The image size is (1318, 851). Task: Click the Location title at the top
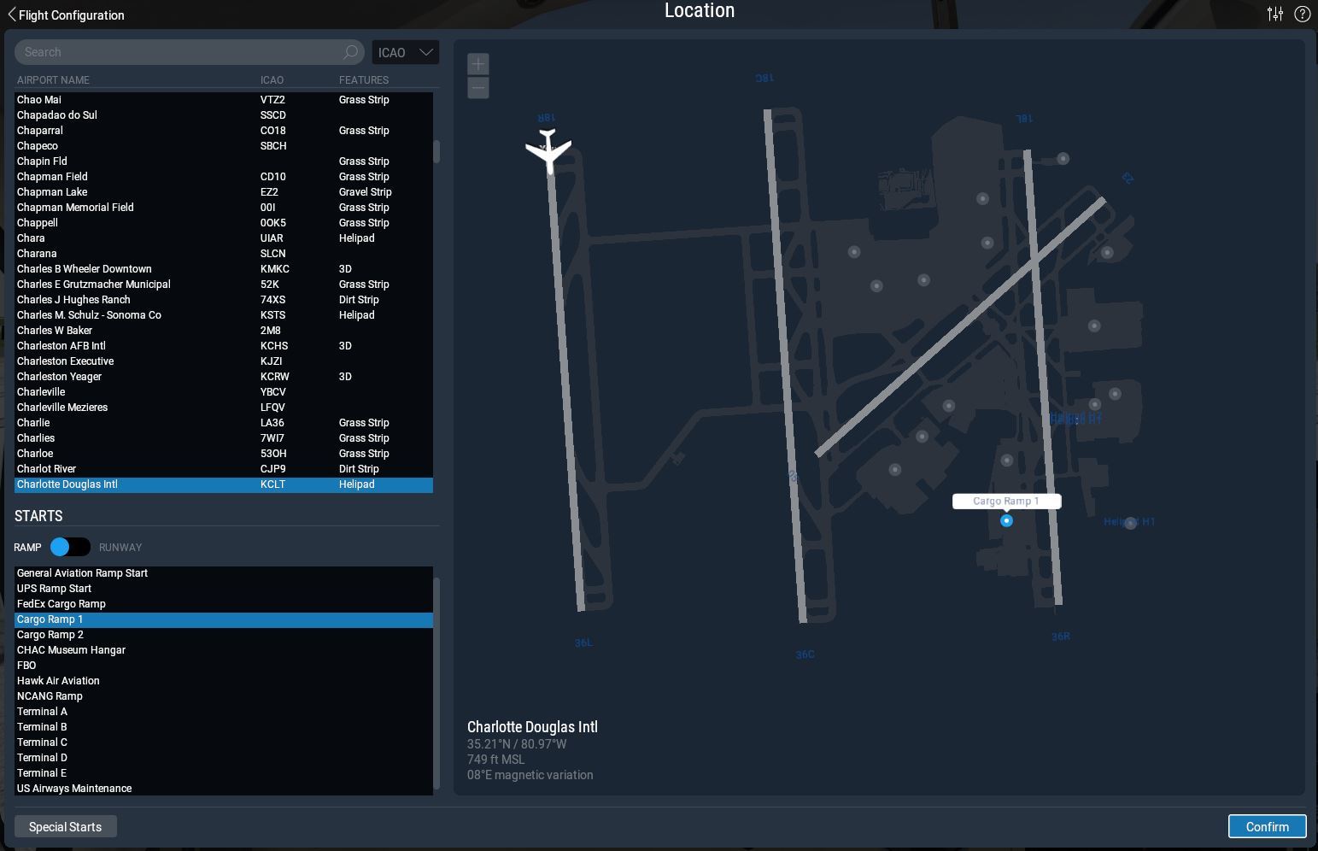(x=700, y=11)
